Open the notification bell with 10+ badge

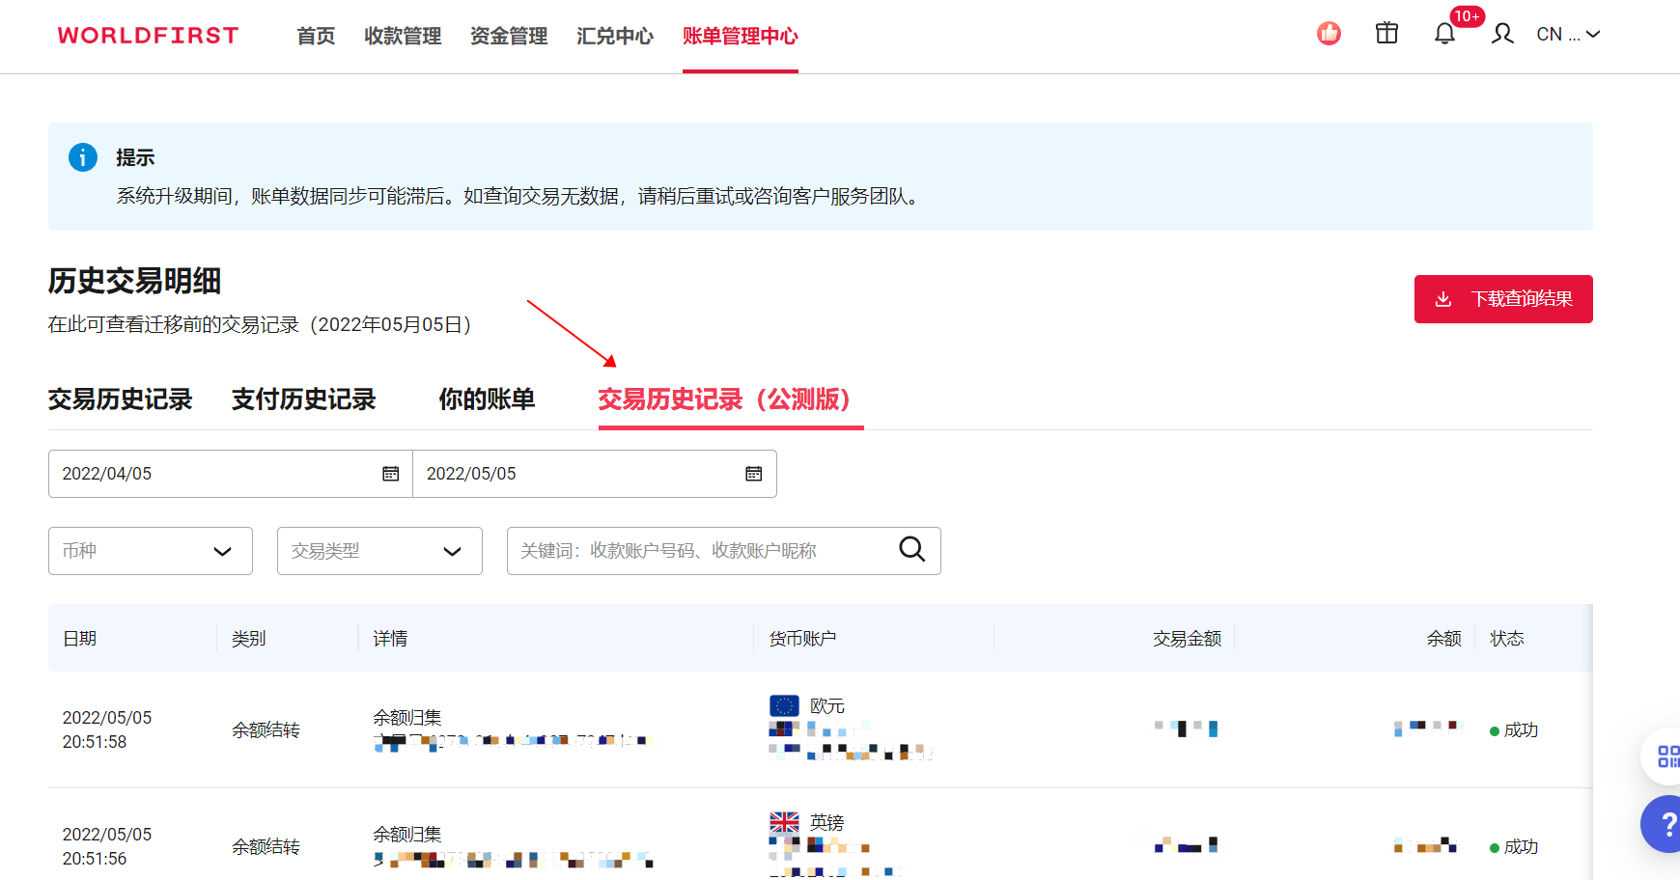pyautogui.click(x=1445, y=32)
